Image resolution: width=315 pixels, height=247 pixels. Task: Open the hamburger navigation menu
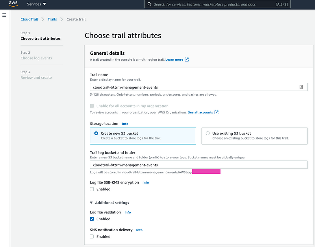4,15
